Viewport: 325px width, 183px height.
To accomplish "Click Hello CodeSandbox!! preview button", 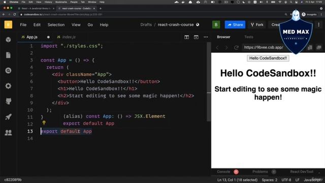I will pyautogui.click(x=268, y=58).
